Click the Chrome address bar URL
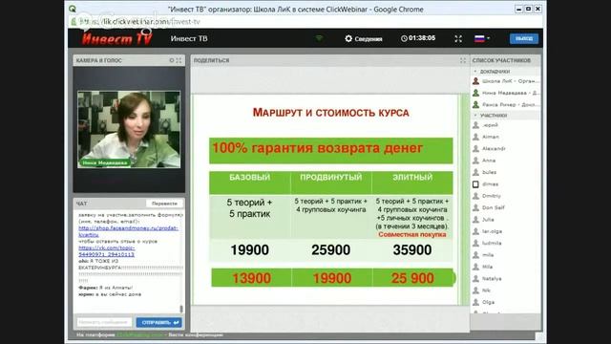Screen dimensions: 611x344 point(140,22)
